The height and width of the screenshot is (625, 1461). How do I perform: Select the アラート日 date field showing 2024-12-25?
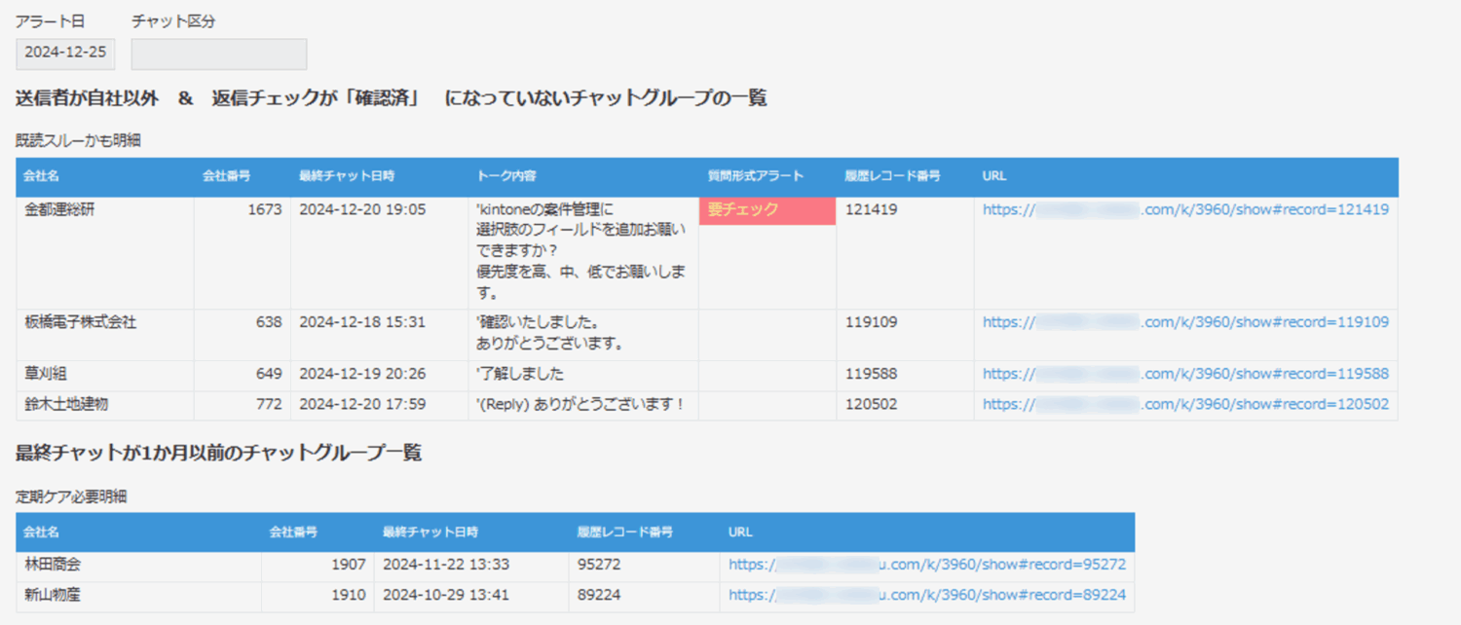pyautogui.click(x=64, y=54)
